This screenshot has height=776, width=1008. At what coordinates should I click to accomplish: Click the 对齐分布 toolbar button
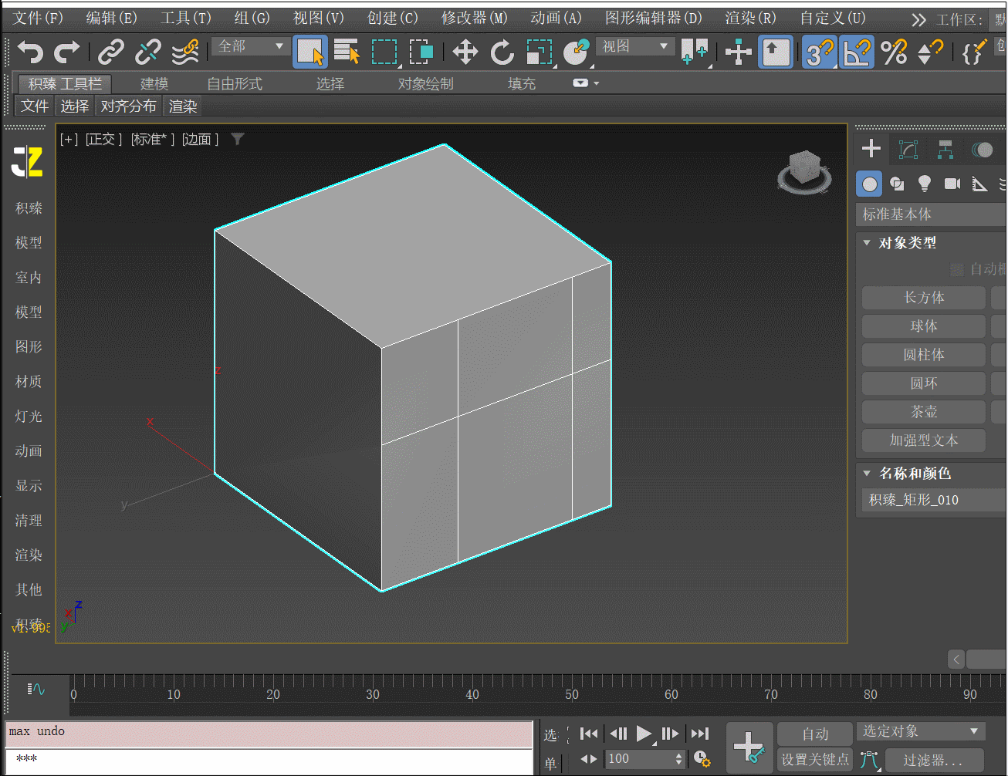(128, 106)
